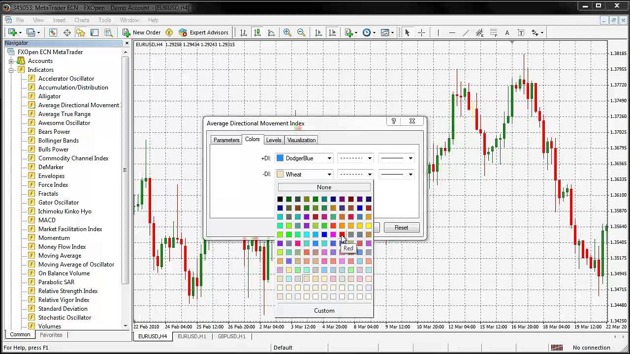Pick the Red color swatch
The width and height of the screenshot is (630, 354).
point(342,235)
